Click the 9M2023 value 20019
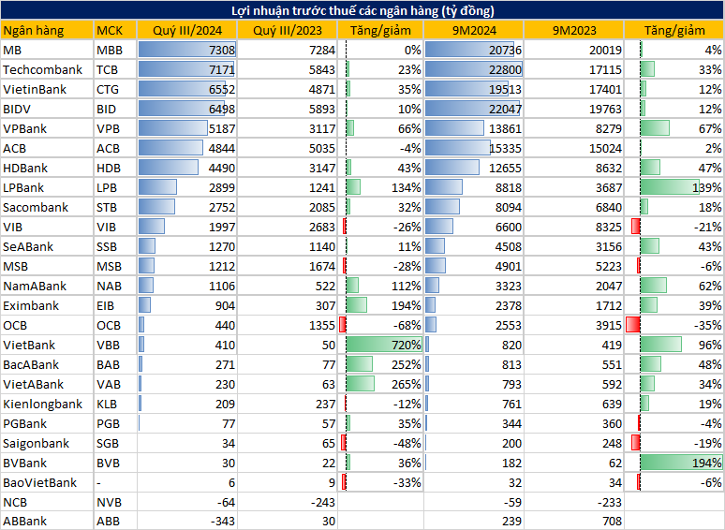The image size is (725, 530). pos(574,50)
